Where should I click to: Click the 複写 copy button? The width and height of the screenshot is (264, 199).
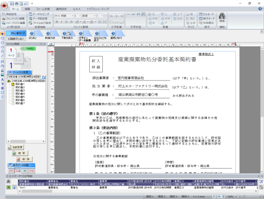[x=20, y=153]
